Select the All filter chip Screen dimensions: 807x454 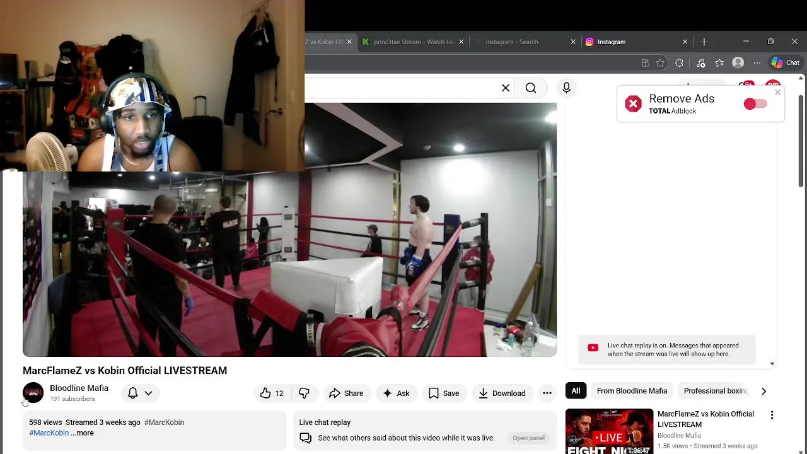point(576,391)
